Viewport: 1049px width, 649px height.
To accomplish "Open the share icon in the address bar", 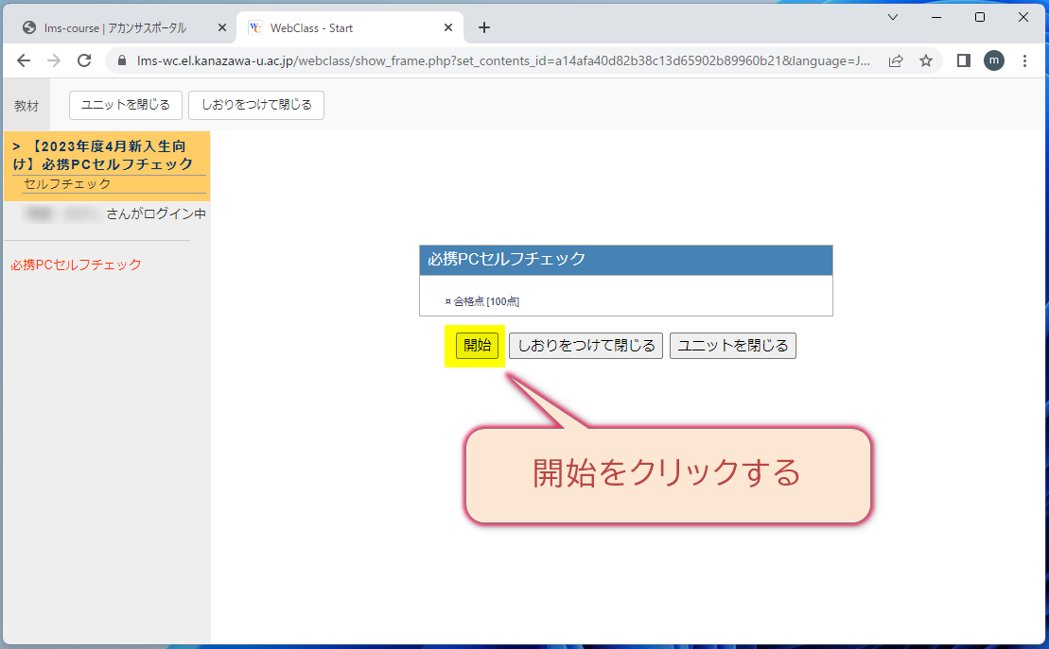I will (x=894, y=60).
